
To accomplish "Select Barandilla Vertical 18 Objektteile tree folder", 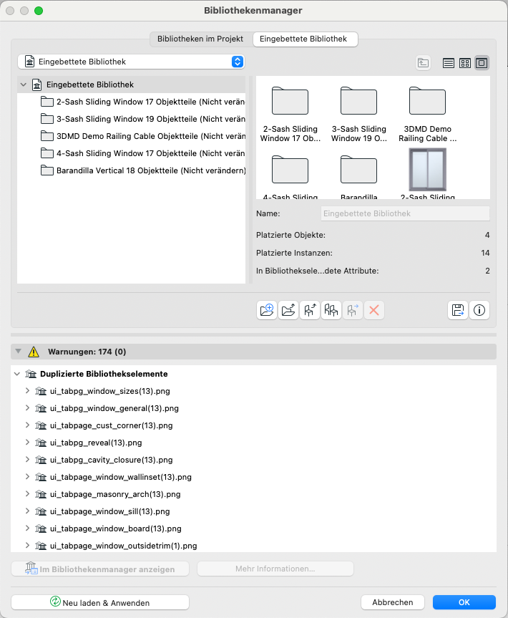I will click(131, 170).
